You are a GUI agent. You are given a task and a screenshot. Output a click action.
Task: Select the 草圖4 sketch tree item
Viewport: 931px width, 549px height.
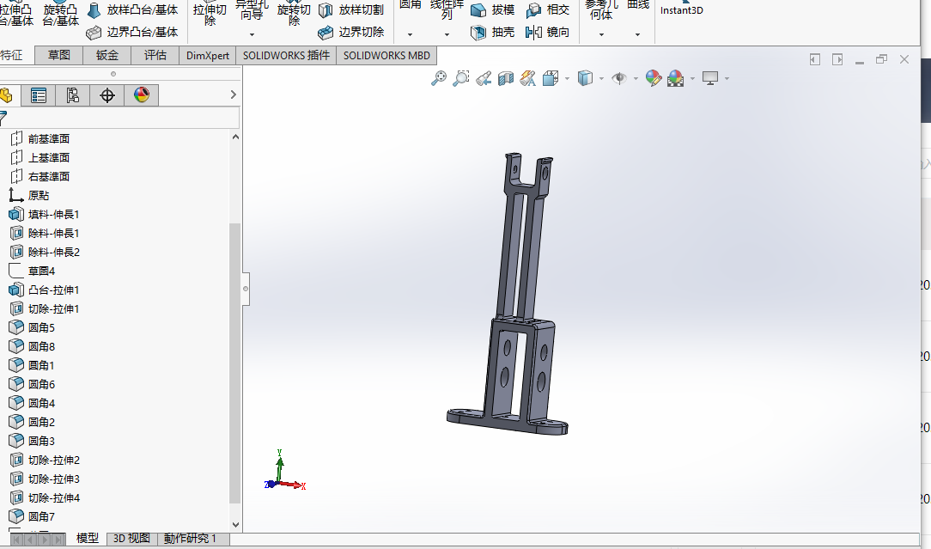[x=41, y=271]
